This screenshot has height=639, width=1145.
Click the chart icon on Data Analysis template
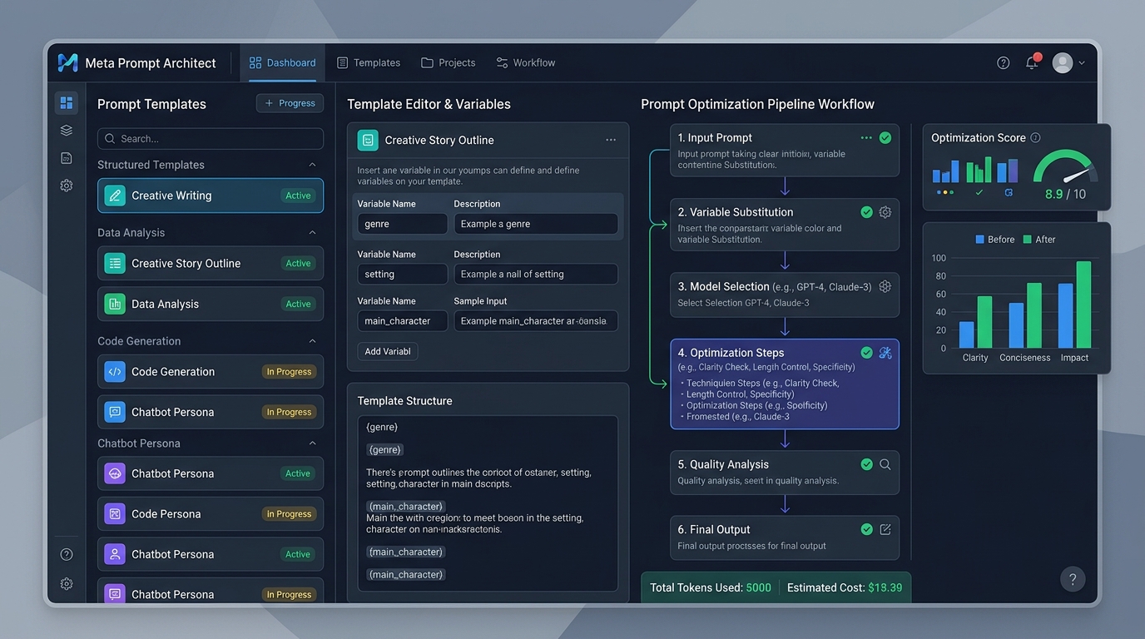click(115, 304)
